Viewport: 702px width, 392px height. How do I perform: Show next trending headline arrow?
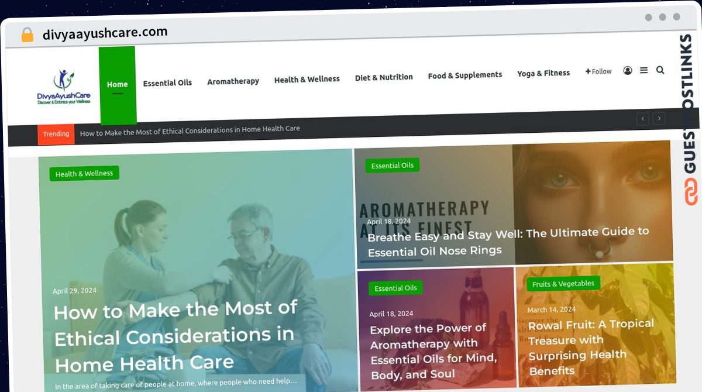pos(659,119)
